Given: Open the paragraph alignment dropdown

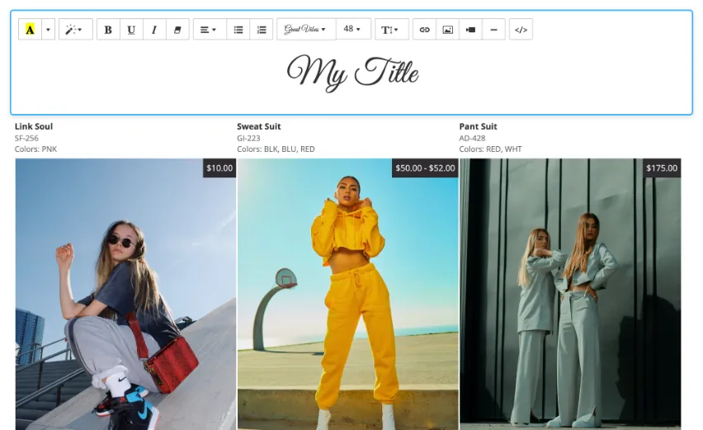Looking at the screenshot, I should [x=210, y=30].
